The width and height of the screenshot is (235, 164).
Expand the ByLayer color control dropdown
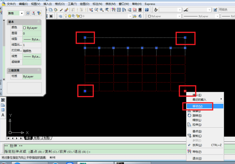pyautogui.click(x=164, y=16)
